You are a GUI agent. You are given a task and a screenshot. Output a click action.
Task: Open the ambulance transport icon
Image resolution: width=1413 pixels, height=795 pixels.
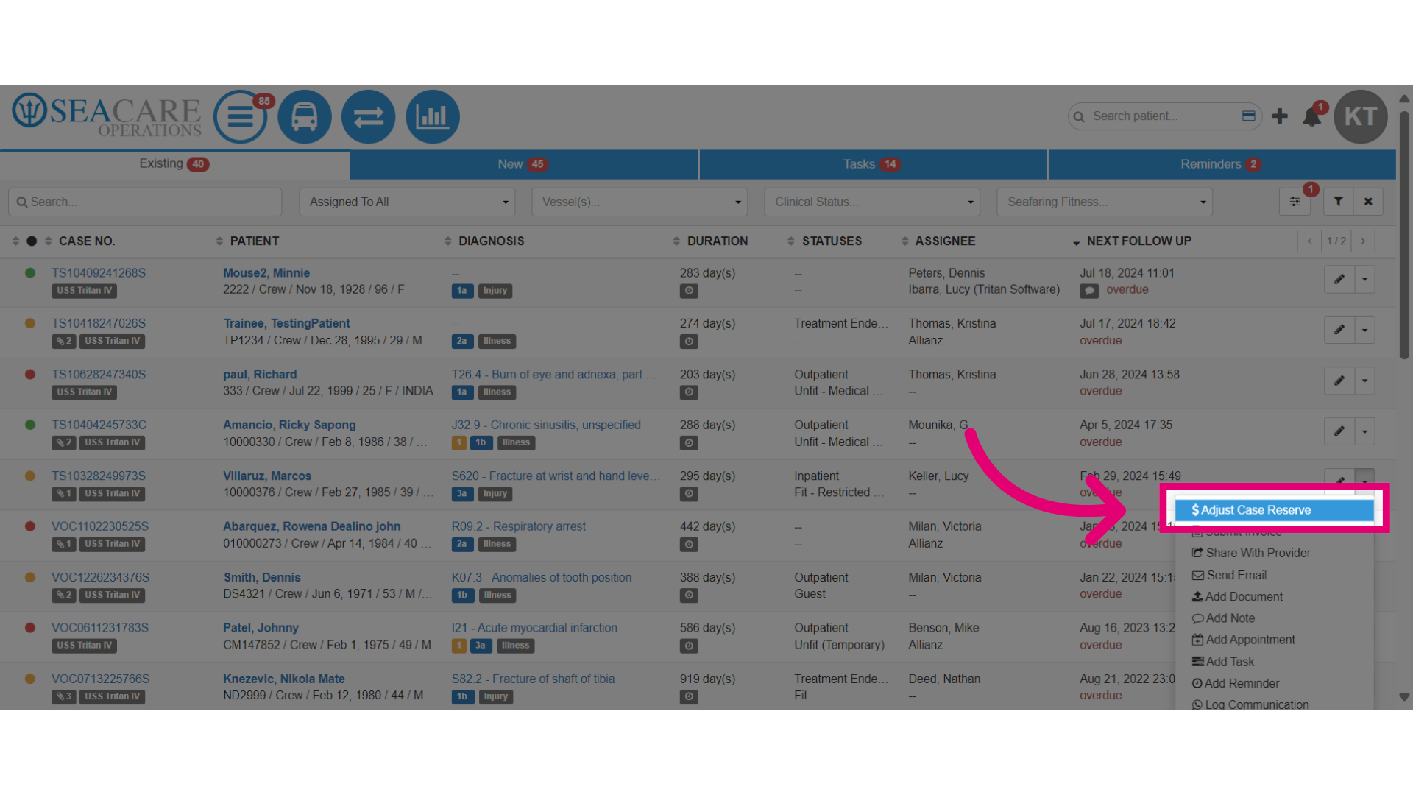pos(304,117)
